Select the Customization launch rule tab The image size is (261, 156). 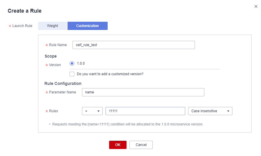click(87, 26)
